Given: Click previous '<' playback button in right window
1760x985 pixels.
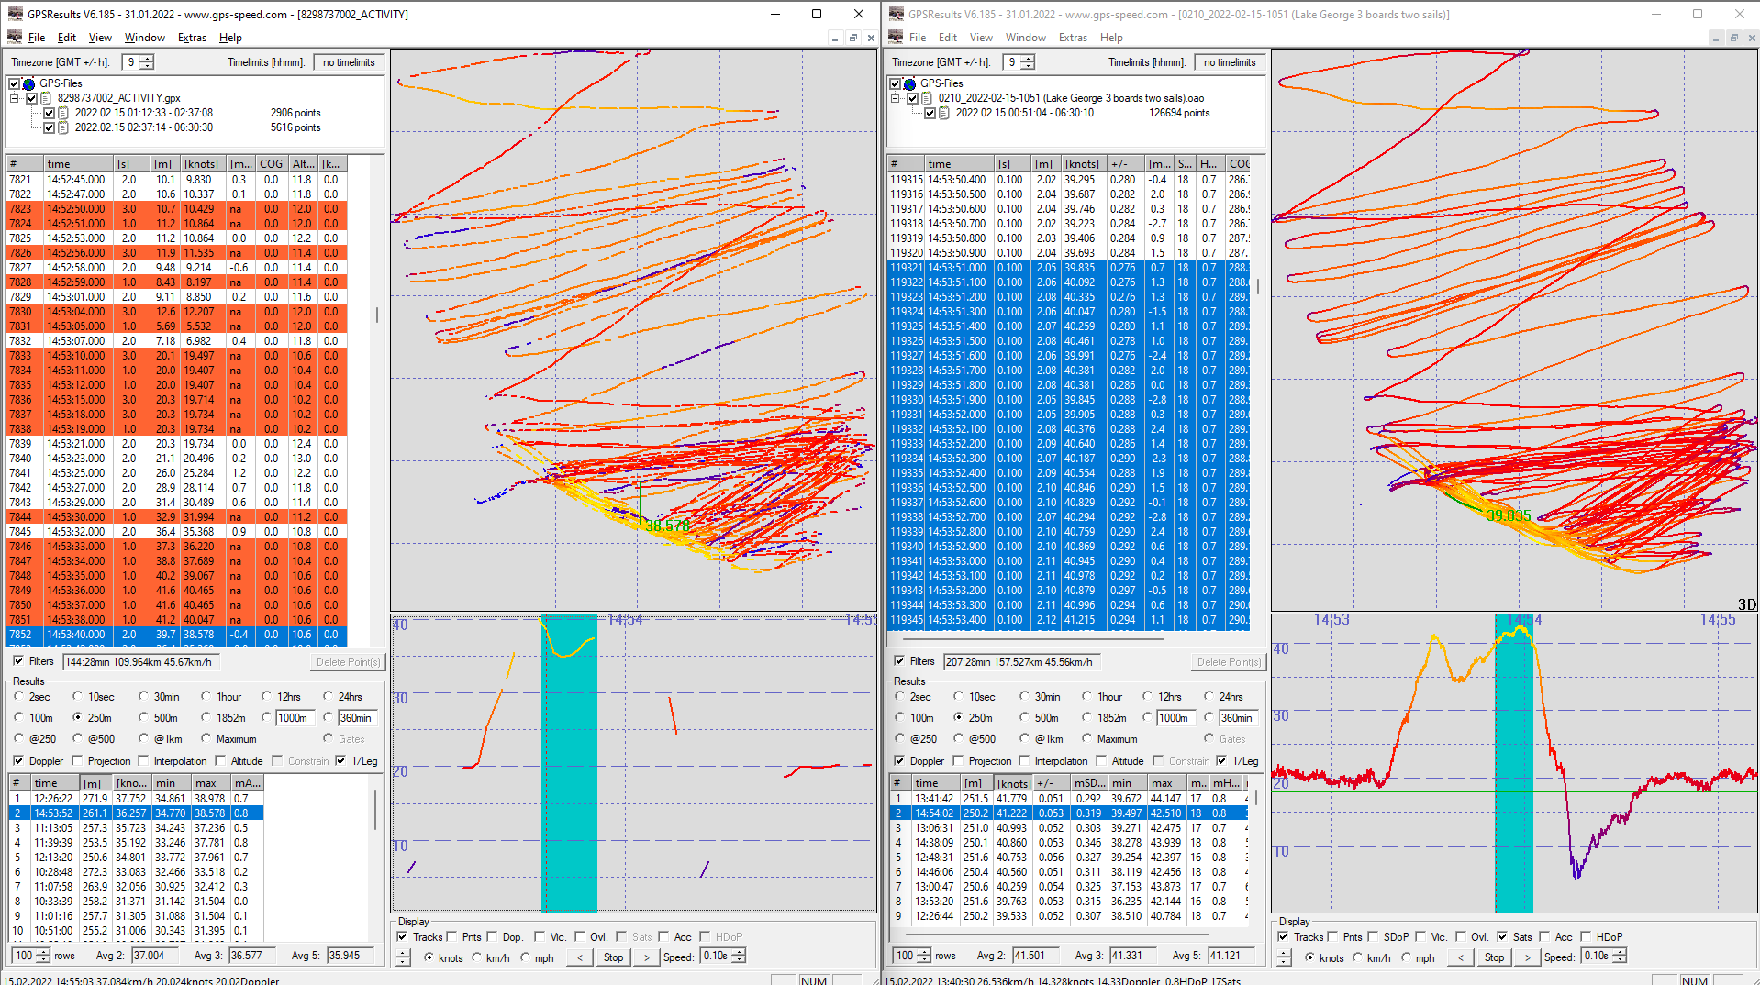Looking at the screenshot, I should pyautogui.click(x=1460, y=957).
